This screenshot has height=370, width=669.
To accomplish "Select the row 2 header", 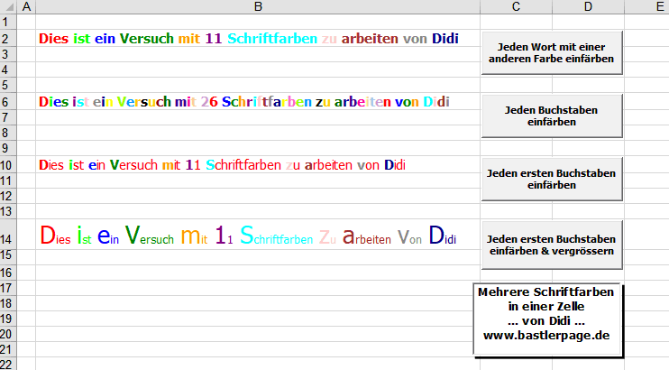I will (x=8, y=39).
